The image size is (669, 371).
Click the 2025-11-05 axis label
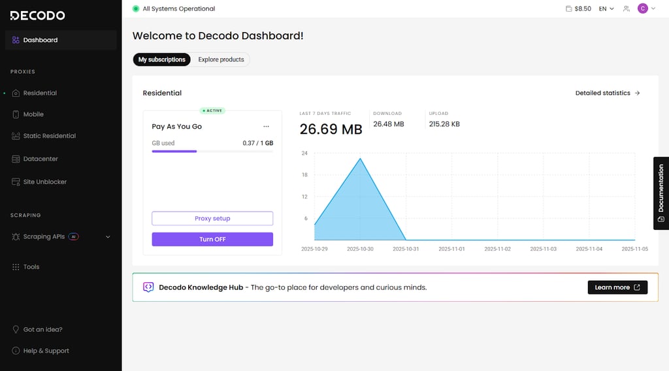pyautogui.click(x=634, y=249)
